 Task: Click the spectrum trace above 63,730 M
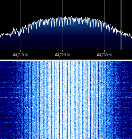click(x=105, y=25)
